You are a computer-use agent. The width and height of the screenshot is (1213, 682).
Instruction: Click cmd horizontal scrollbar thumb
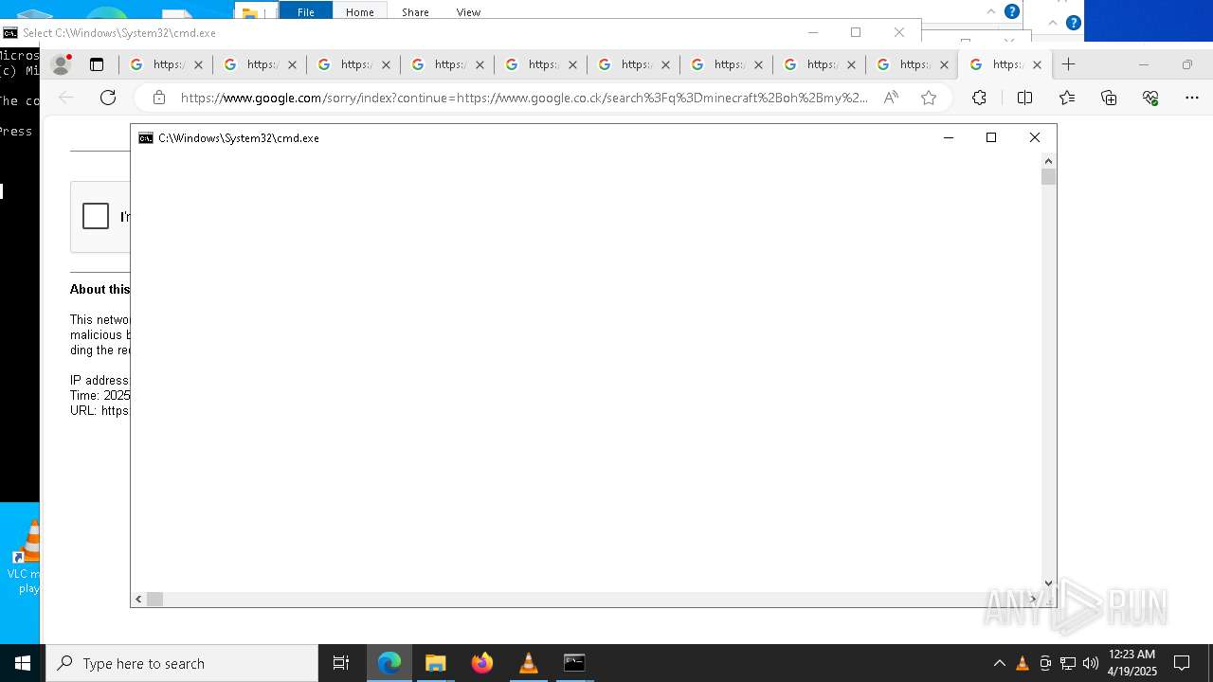pos(154,599)
